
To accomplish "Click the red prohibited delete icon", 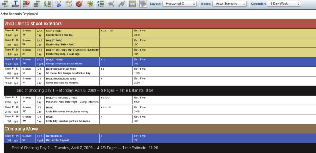I will pyautogui.click(x=79, y=4).
